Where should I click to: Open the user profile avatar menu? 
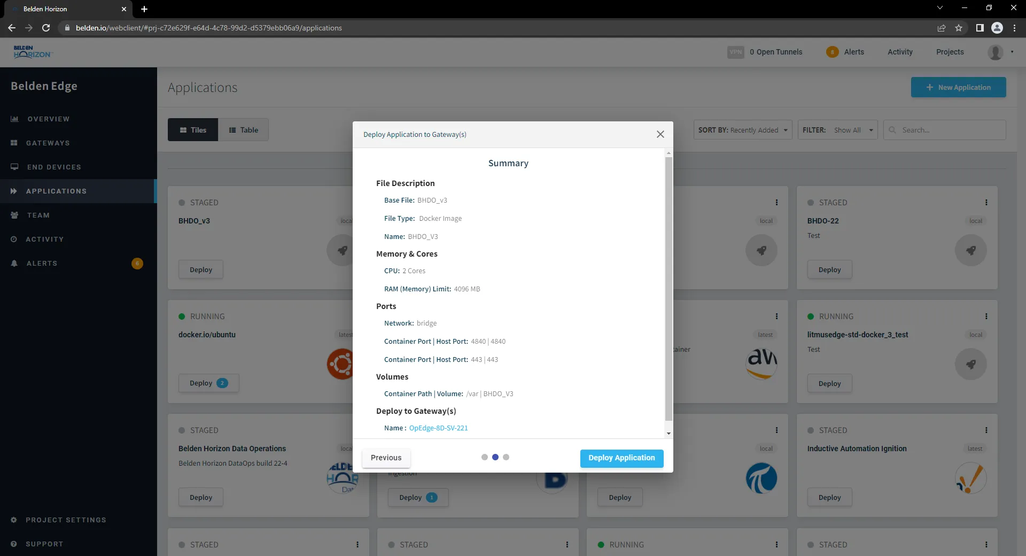click(x=995, y=52)
